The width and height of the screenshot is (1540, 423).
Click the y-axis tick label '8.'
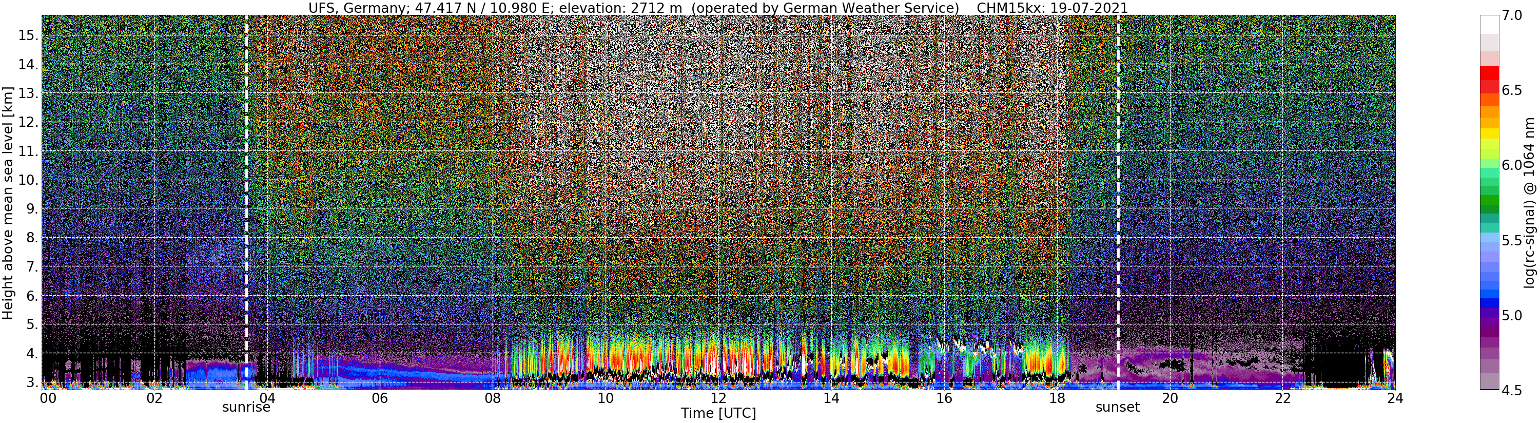coord(32,238)
